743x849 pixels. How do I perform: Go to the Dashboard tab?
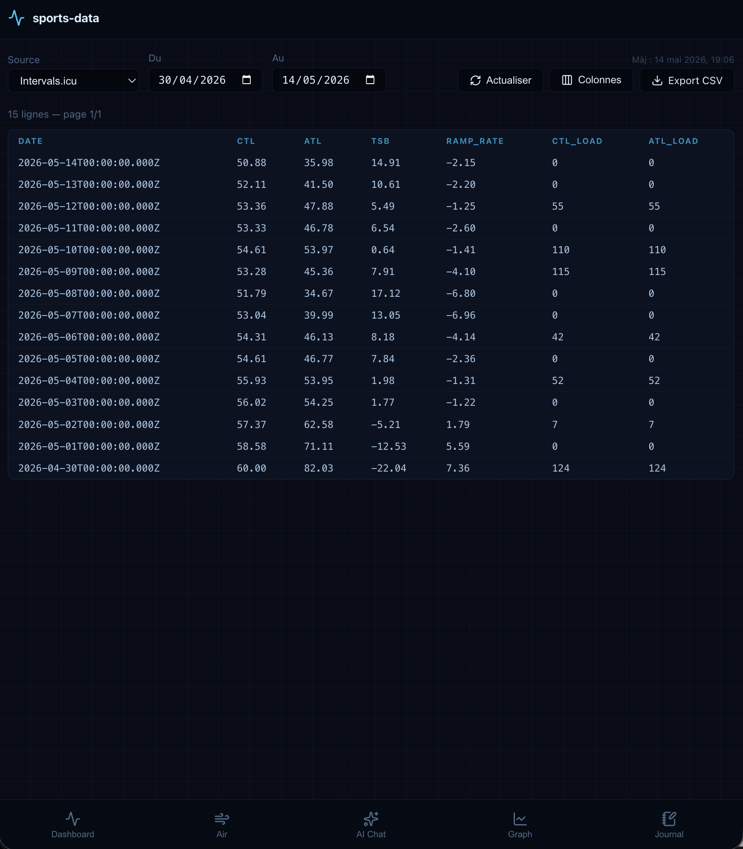pos(73,825)
